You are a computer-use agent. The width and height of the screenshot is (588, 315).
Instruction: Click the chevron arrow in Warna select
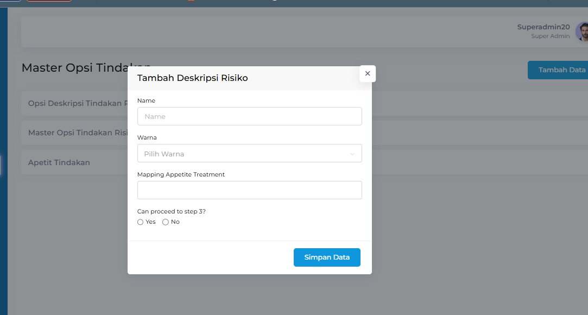click(x=352, y=154)
